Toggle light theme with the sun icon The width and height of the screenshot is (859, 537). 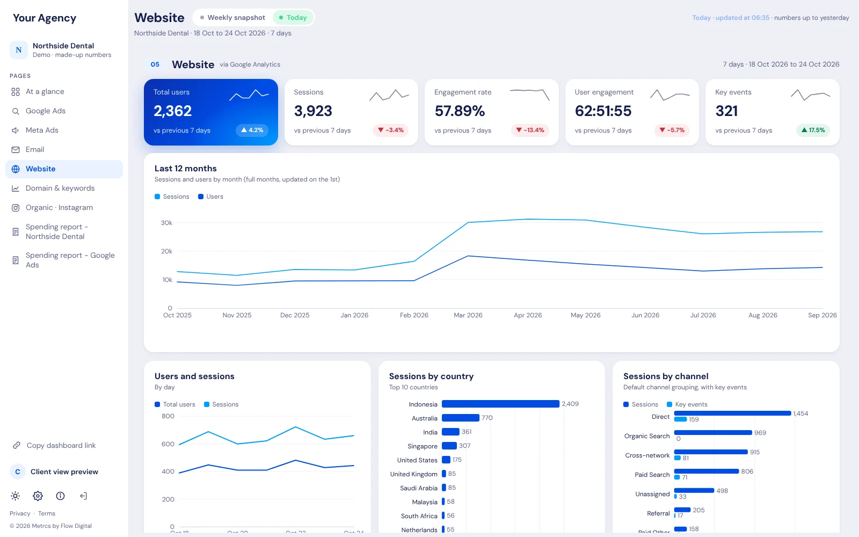(x=16, y=496)
